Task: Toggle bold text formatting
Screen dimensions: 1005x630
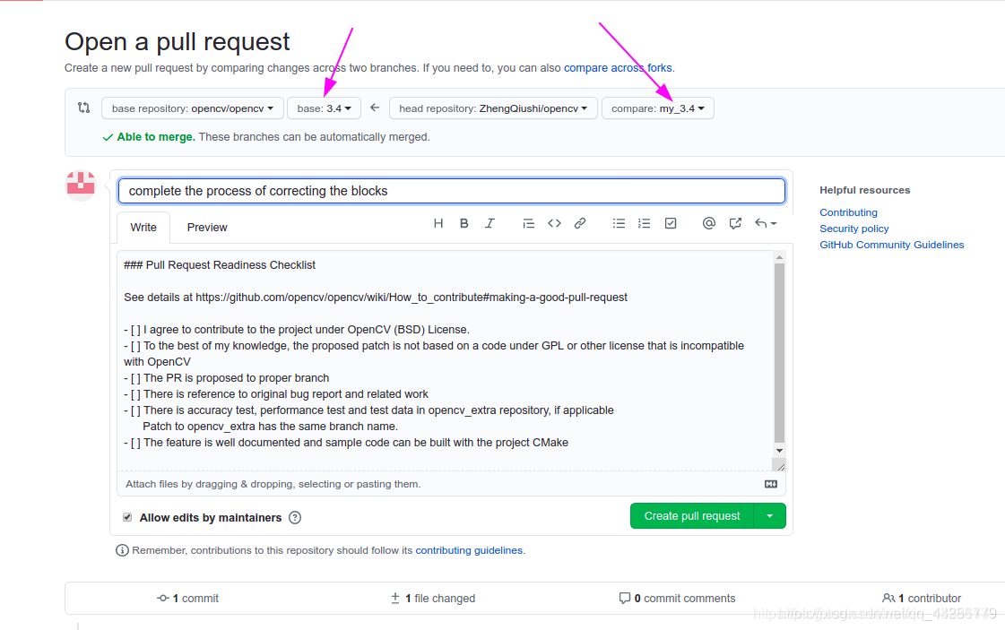Action: (464, 223)
